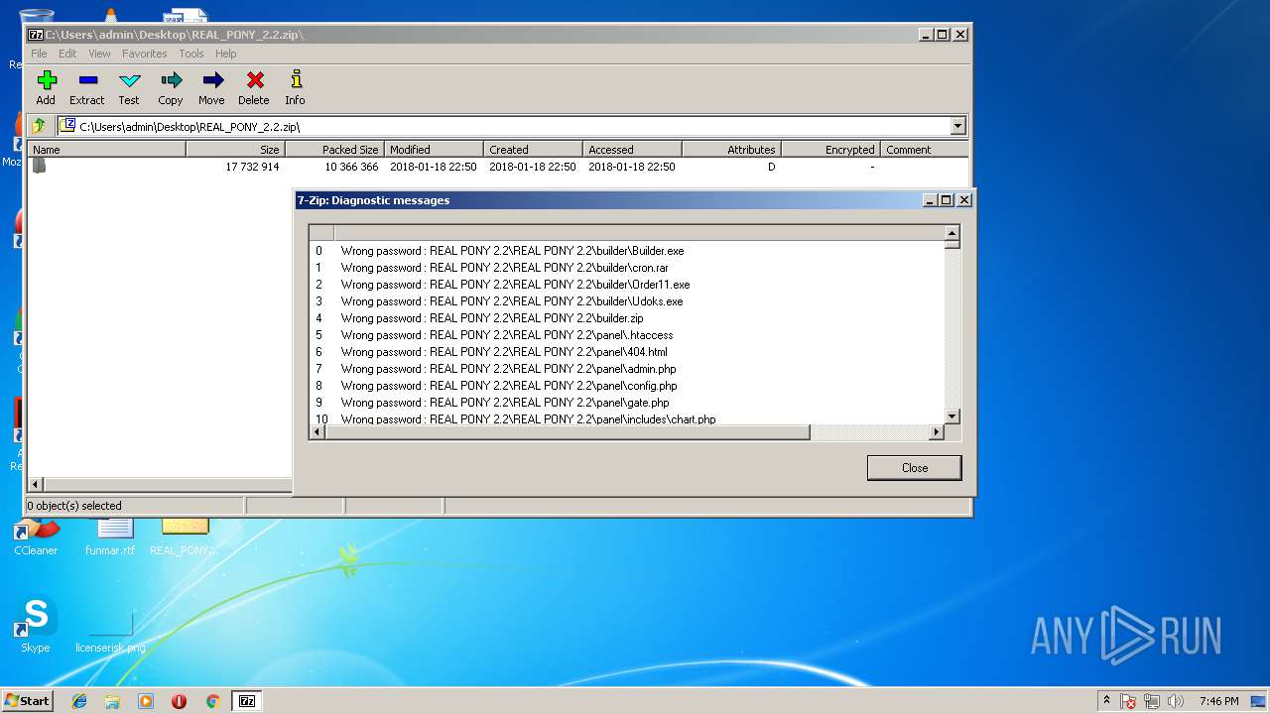Select message for builder.zip
The width and height of the screenshot is (1270, 714).
coord(627,318)
